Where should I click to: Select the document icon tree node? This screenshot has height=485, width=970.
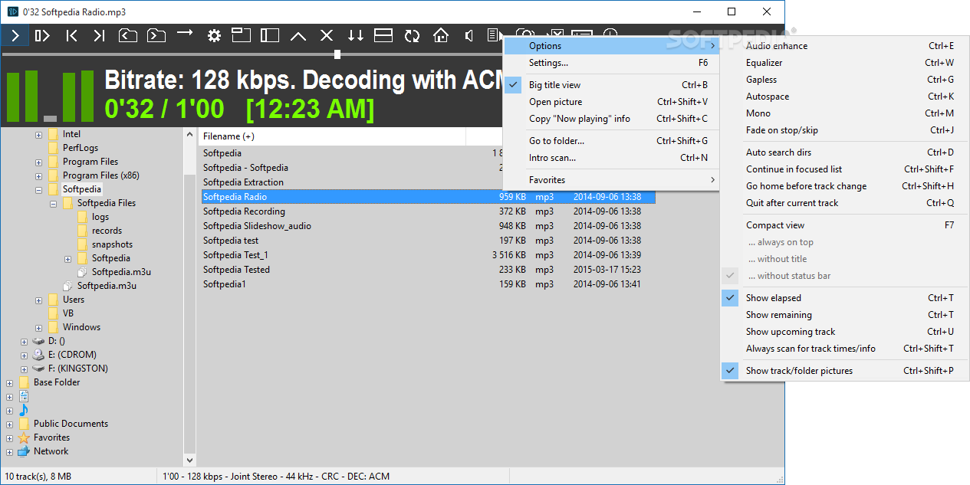[24, 396]
